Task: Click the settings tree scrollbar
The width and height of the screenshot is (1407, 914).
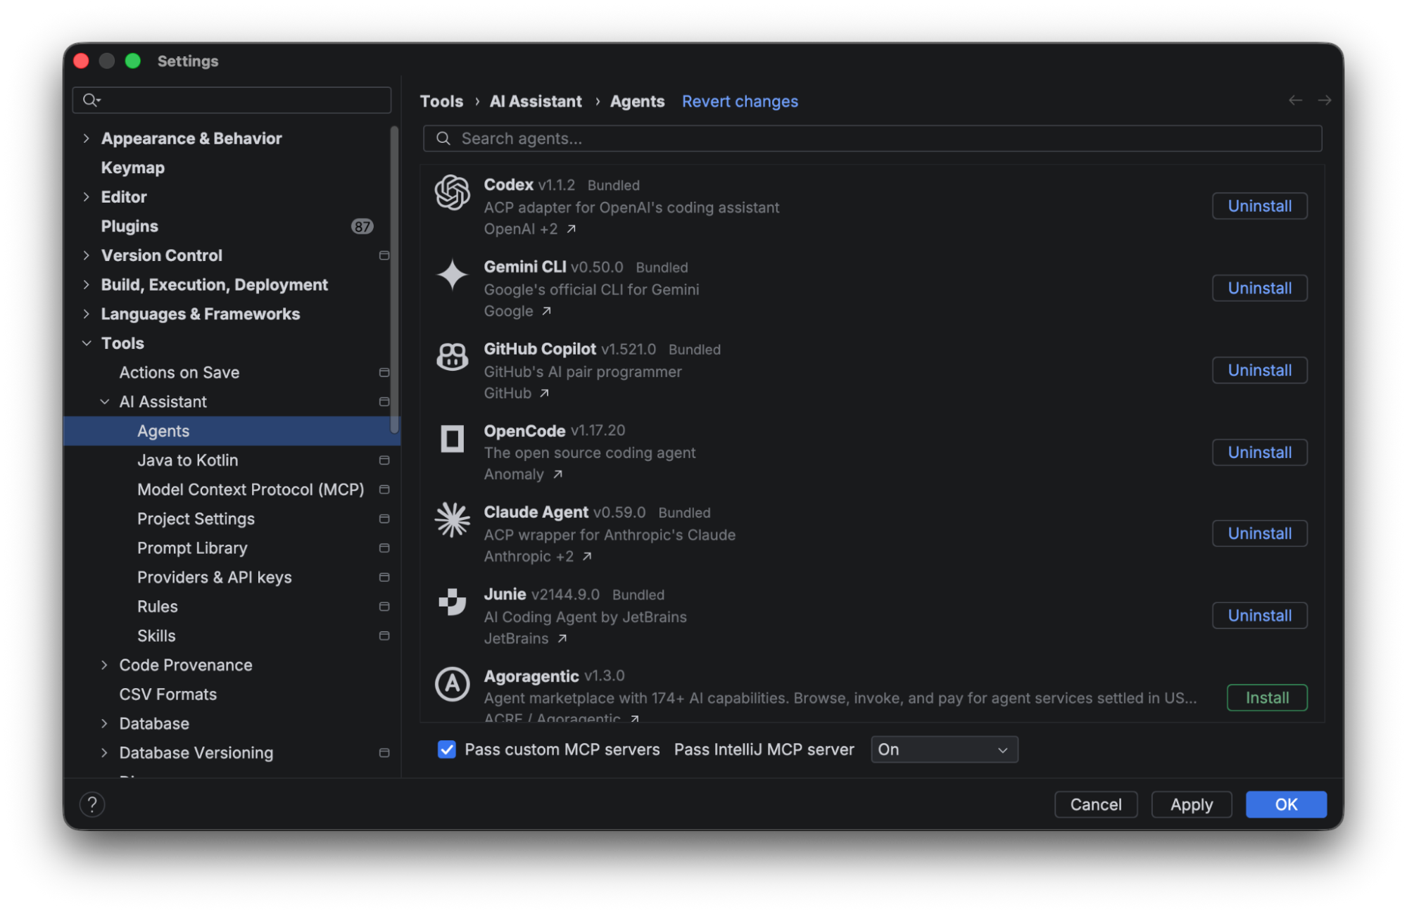Action: pos(394,280)
